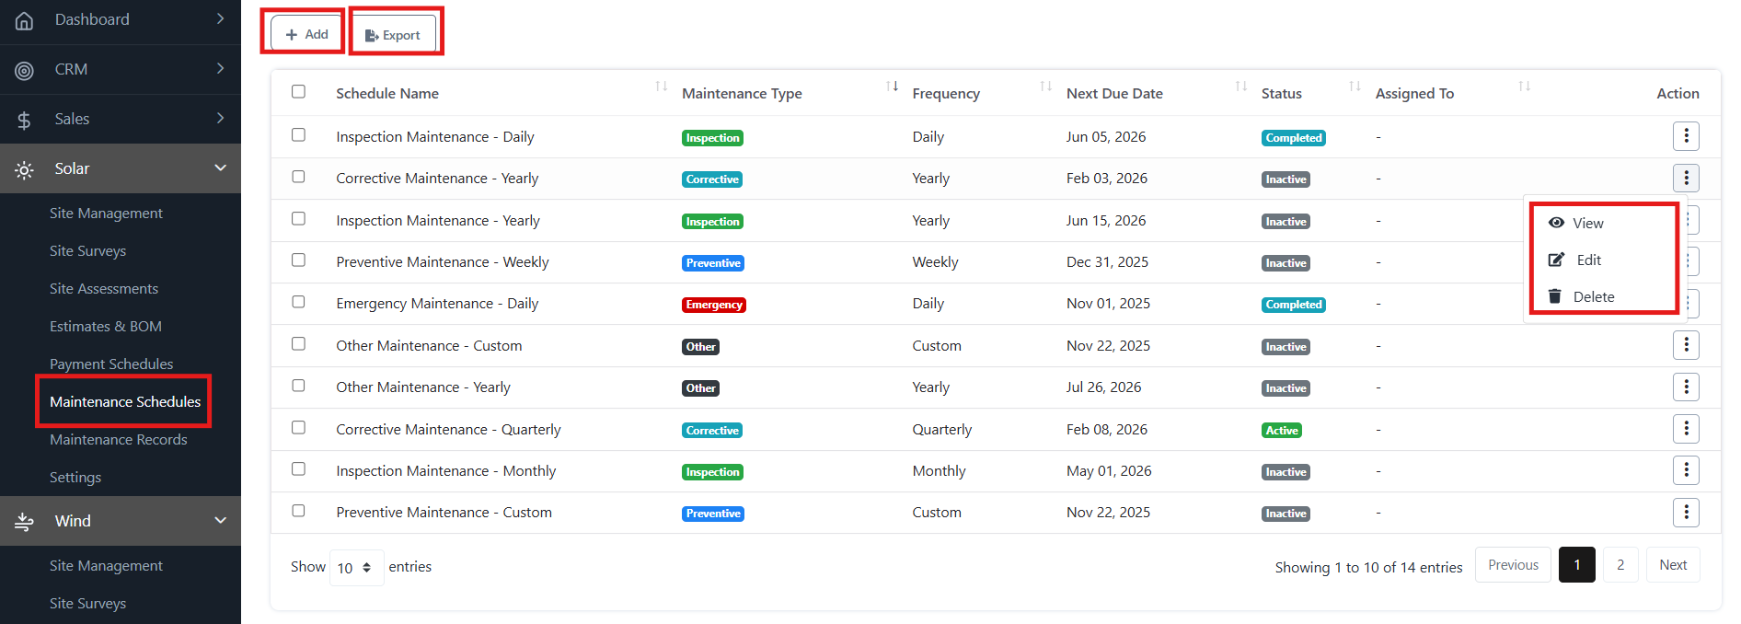The height and width of the screenshot is (624, 1741).
Task: Open three-dot menu for Preventive Maintenance - Custom
Action: click(1685, 513)
